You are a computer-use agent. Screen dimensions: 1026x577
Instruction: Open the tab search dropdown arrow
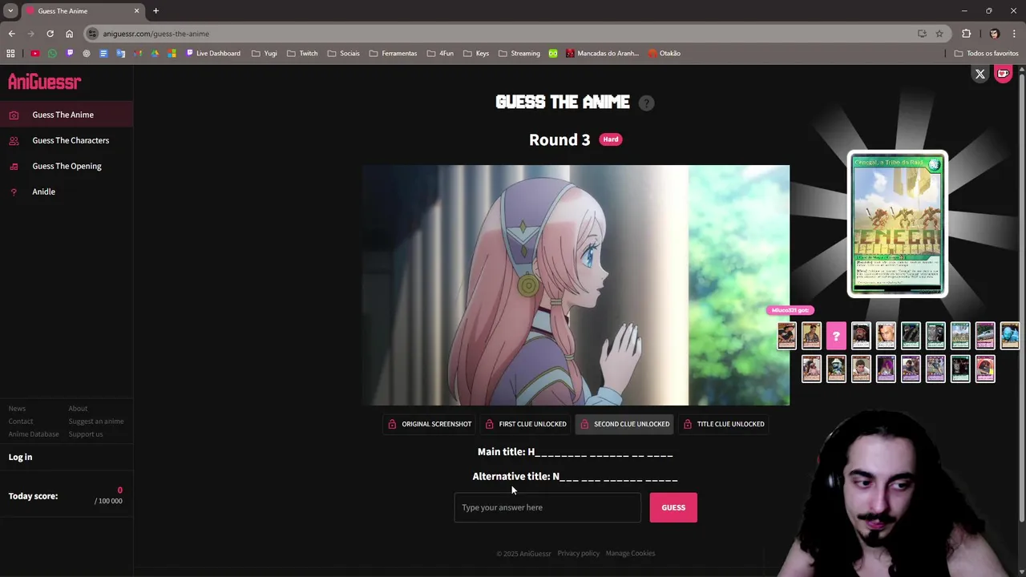tap(10, 10)
